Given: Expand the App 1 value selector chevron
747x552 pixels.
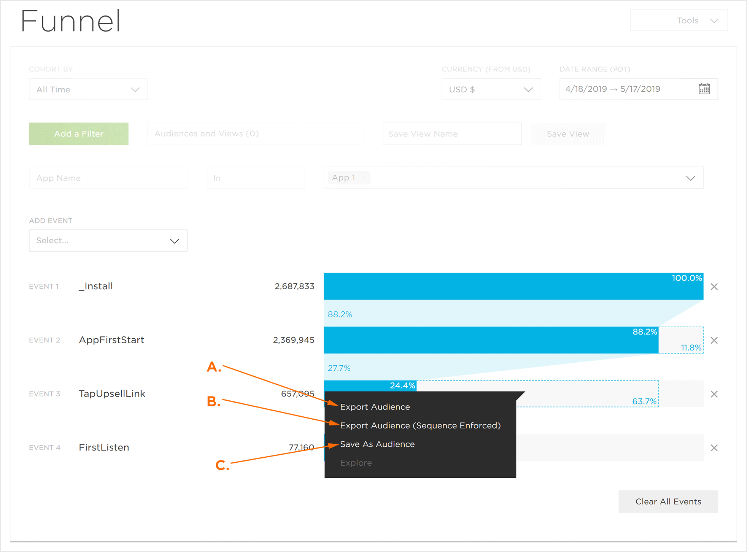Looking at the screenshot, I should coord(690,178).
